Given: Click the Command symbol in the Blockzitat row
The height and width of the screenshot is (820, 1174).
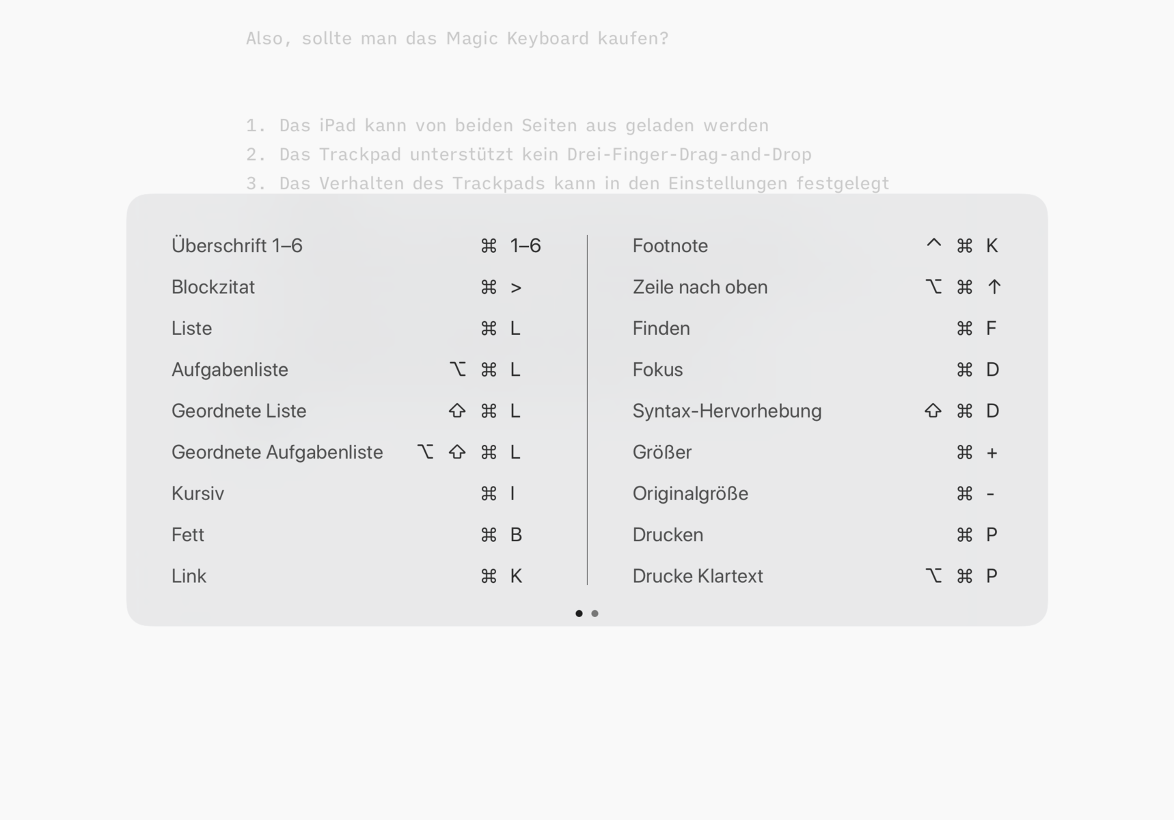Looking at the screenshot, I should [489, 288].
